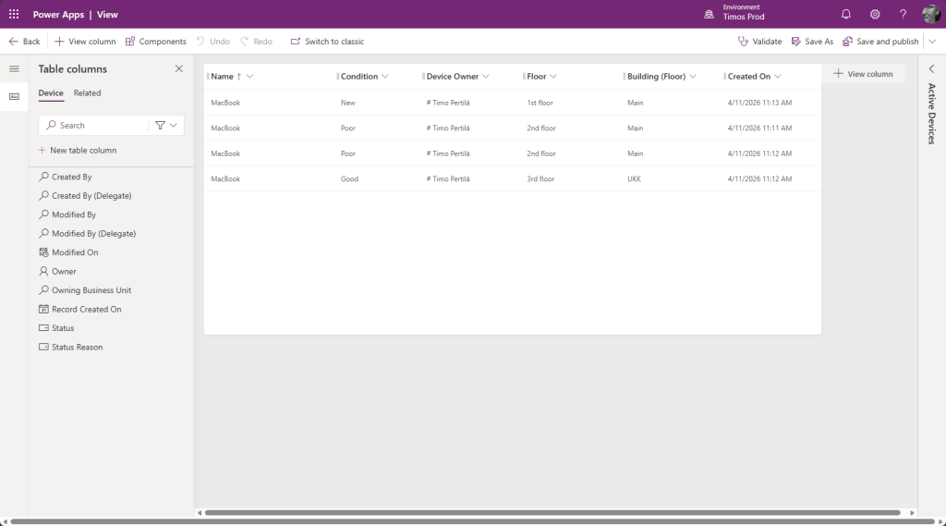Click the horizontal scrollbar under the grid
This screenshot has width=946, height=526.
(x=552, y=512)
